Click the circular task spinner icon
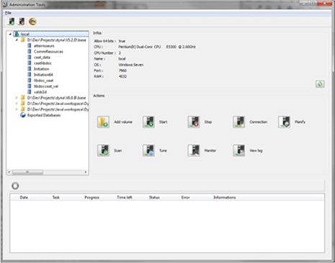The height and width of the screenshot is (263, 335). (15, 186)
